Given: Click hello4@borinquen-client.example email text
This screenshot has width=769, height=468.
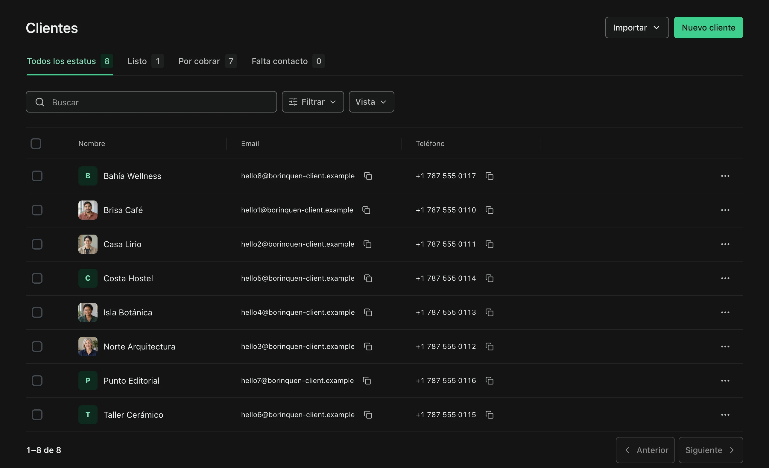Looking at the screenshot, I should point(298,312).
